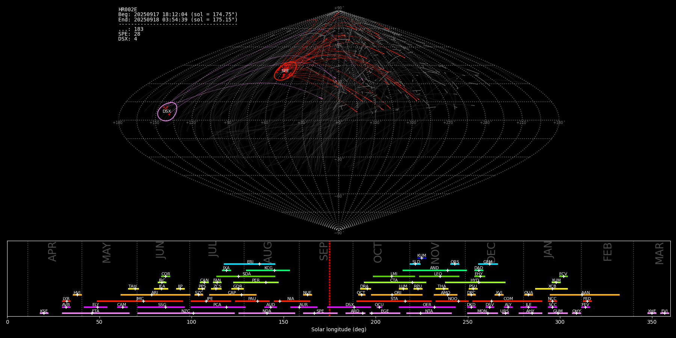676x338 pixels.
Task: Select the SDA shower bar
Action: point(246,276)
